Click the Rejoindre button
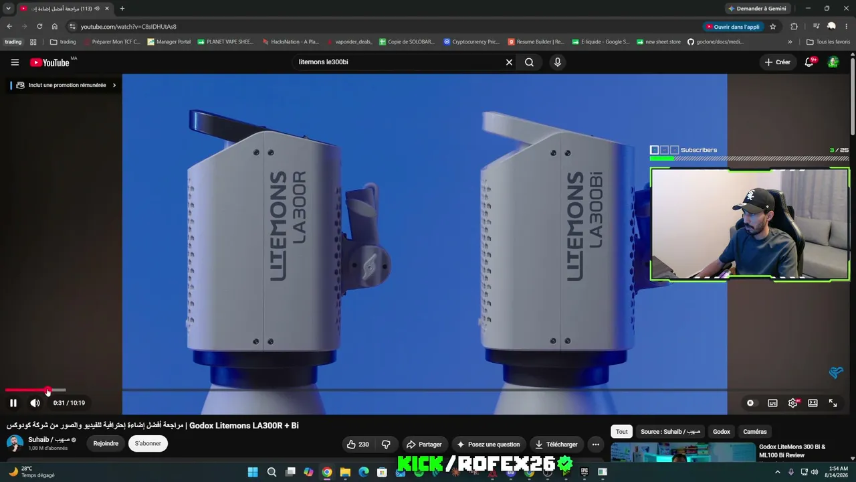Viewport: 856px width, 482px height. 106,443
